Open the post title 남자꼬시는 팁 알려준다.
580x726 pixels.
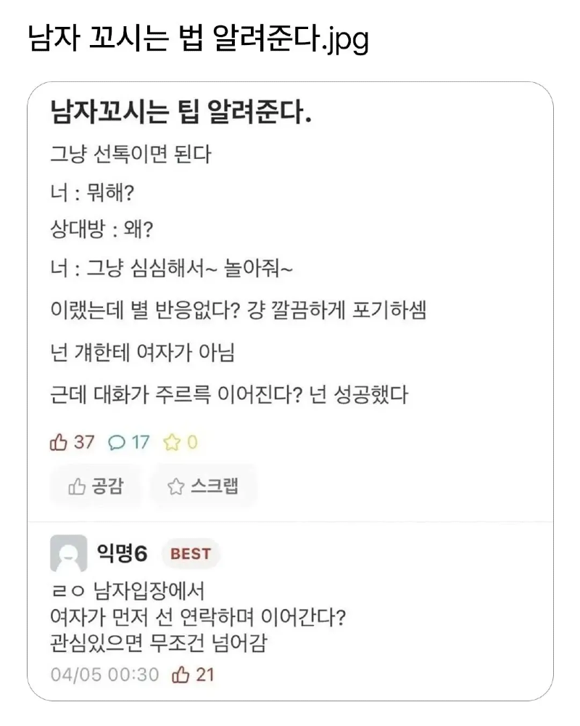(181, 115)
